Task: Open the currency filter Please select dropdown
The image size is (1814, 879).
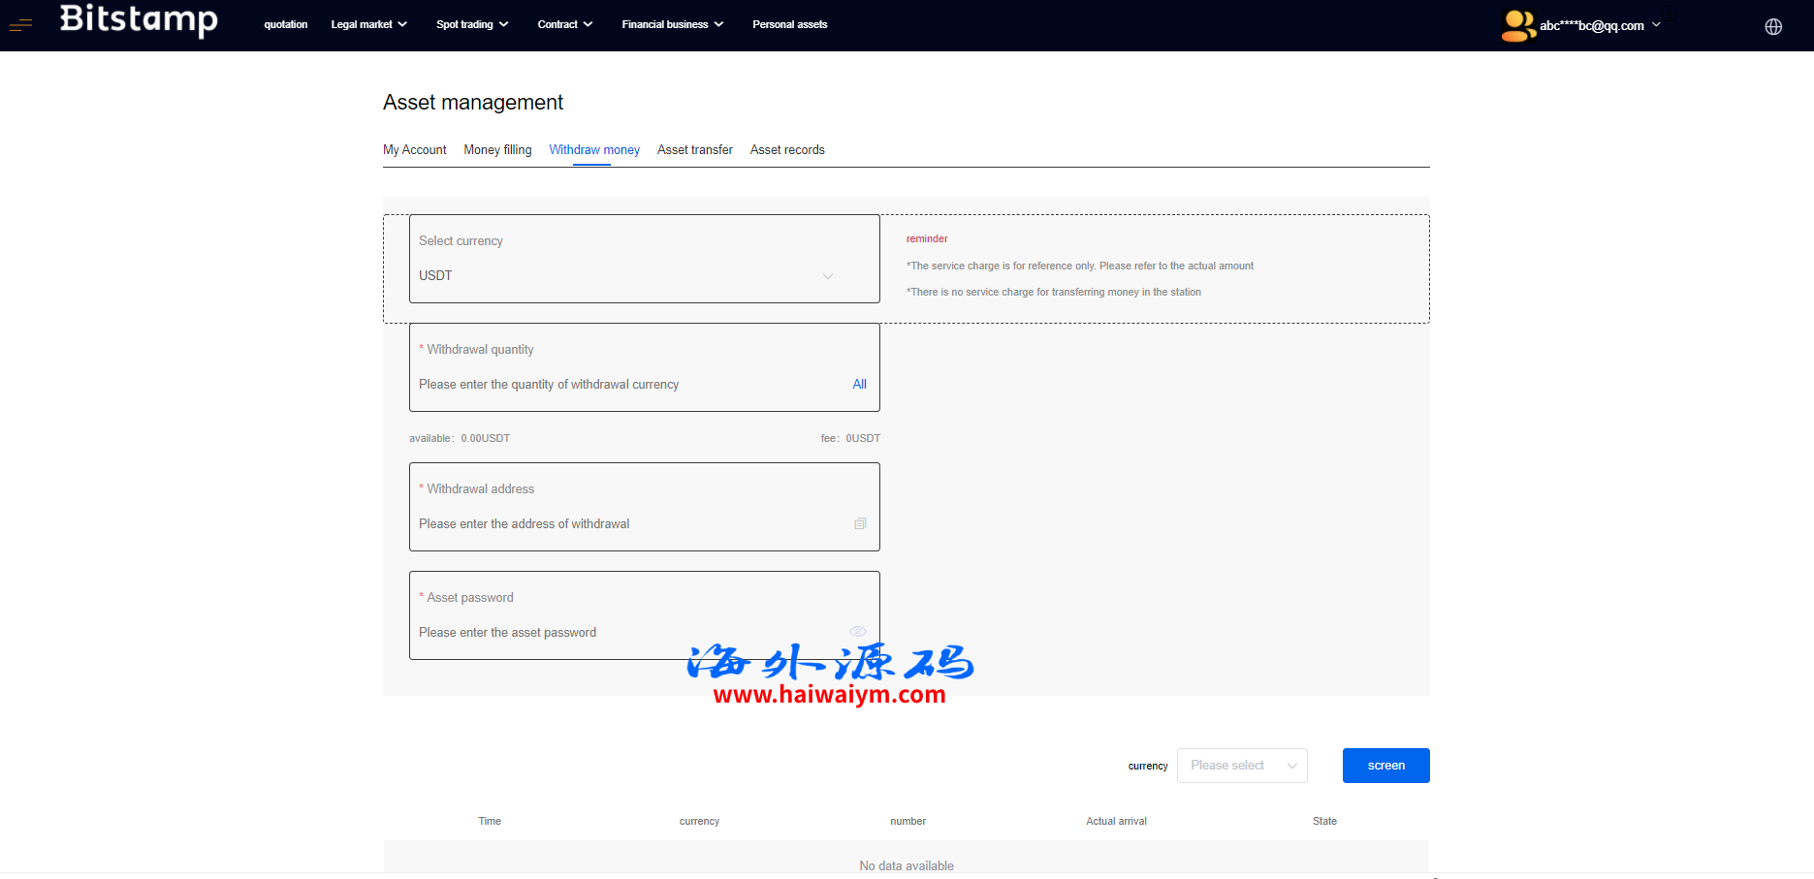Action: click(1241, 766)
